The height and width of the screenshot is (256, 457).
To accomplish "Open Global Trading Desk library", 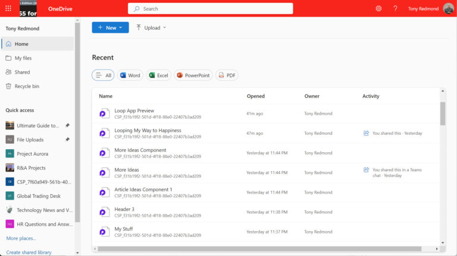I will coord(37,196).
